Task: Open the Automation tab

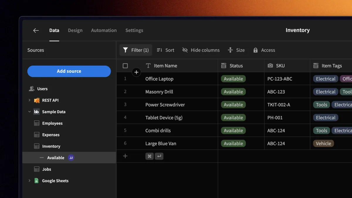Action: [104, 30]
